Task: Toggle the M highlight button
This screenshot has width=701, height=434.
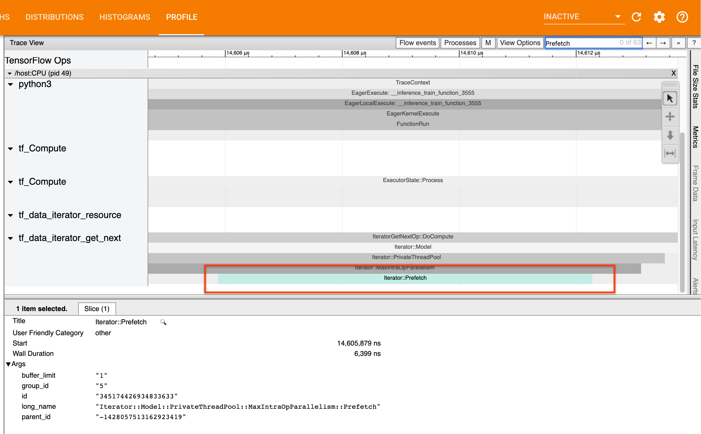Action: coord(488,43)
